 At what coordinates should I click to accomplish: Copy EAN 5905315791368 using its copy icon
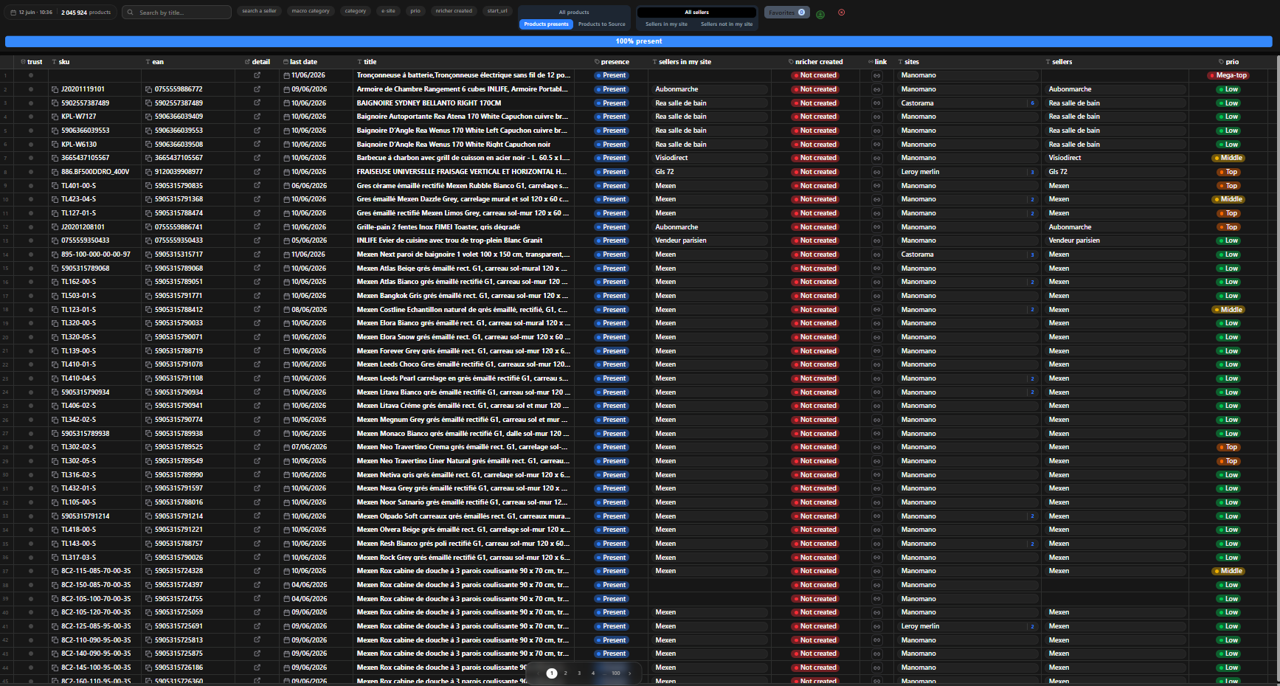(x=149, y=199)
